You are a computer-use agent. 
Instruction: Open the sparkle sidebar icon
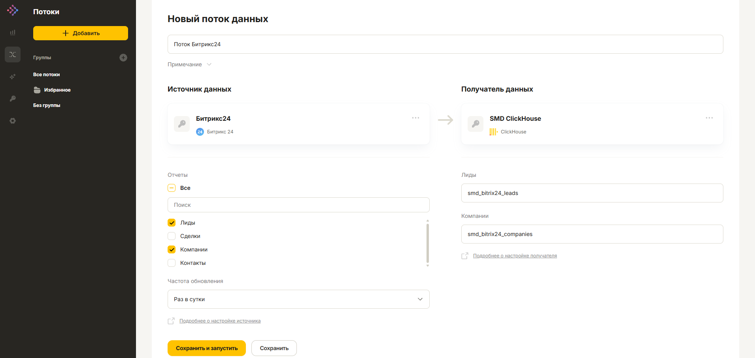tap(13, 77)
